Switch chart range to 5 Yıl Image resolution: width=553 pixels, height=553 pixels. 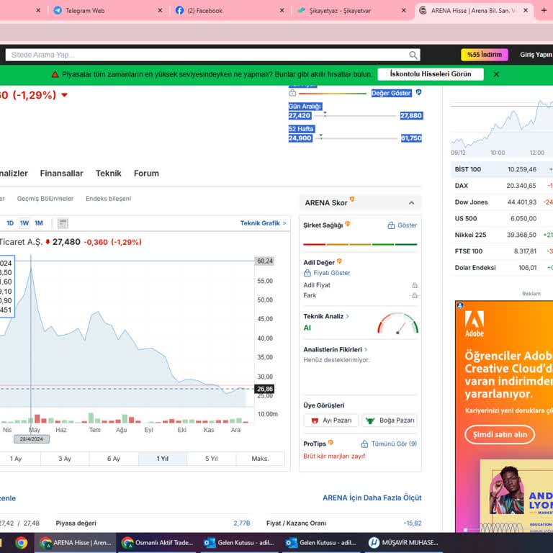[211, 459]
